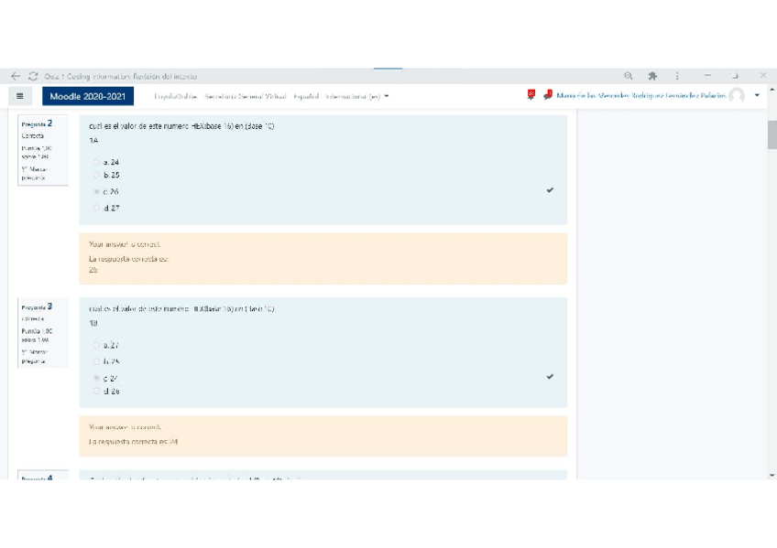Flag Pregunta 2 with Marcar pregunta
The height and width of the screenshot is (548, 777).
pos(34,173)
